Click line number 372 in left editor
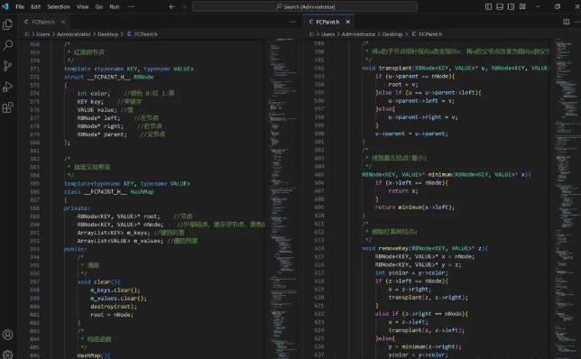 tap(34, 77)
